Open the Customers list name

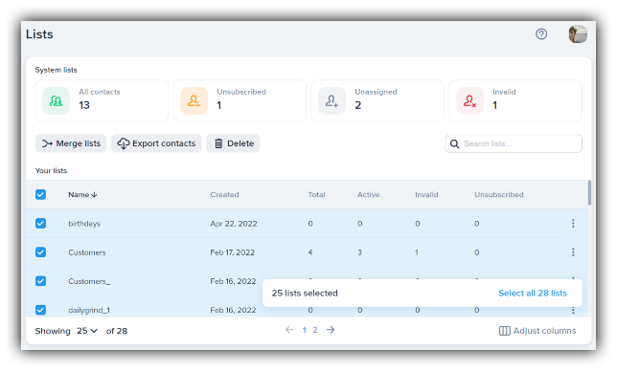pyautogui.click(x=87, y=252)
